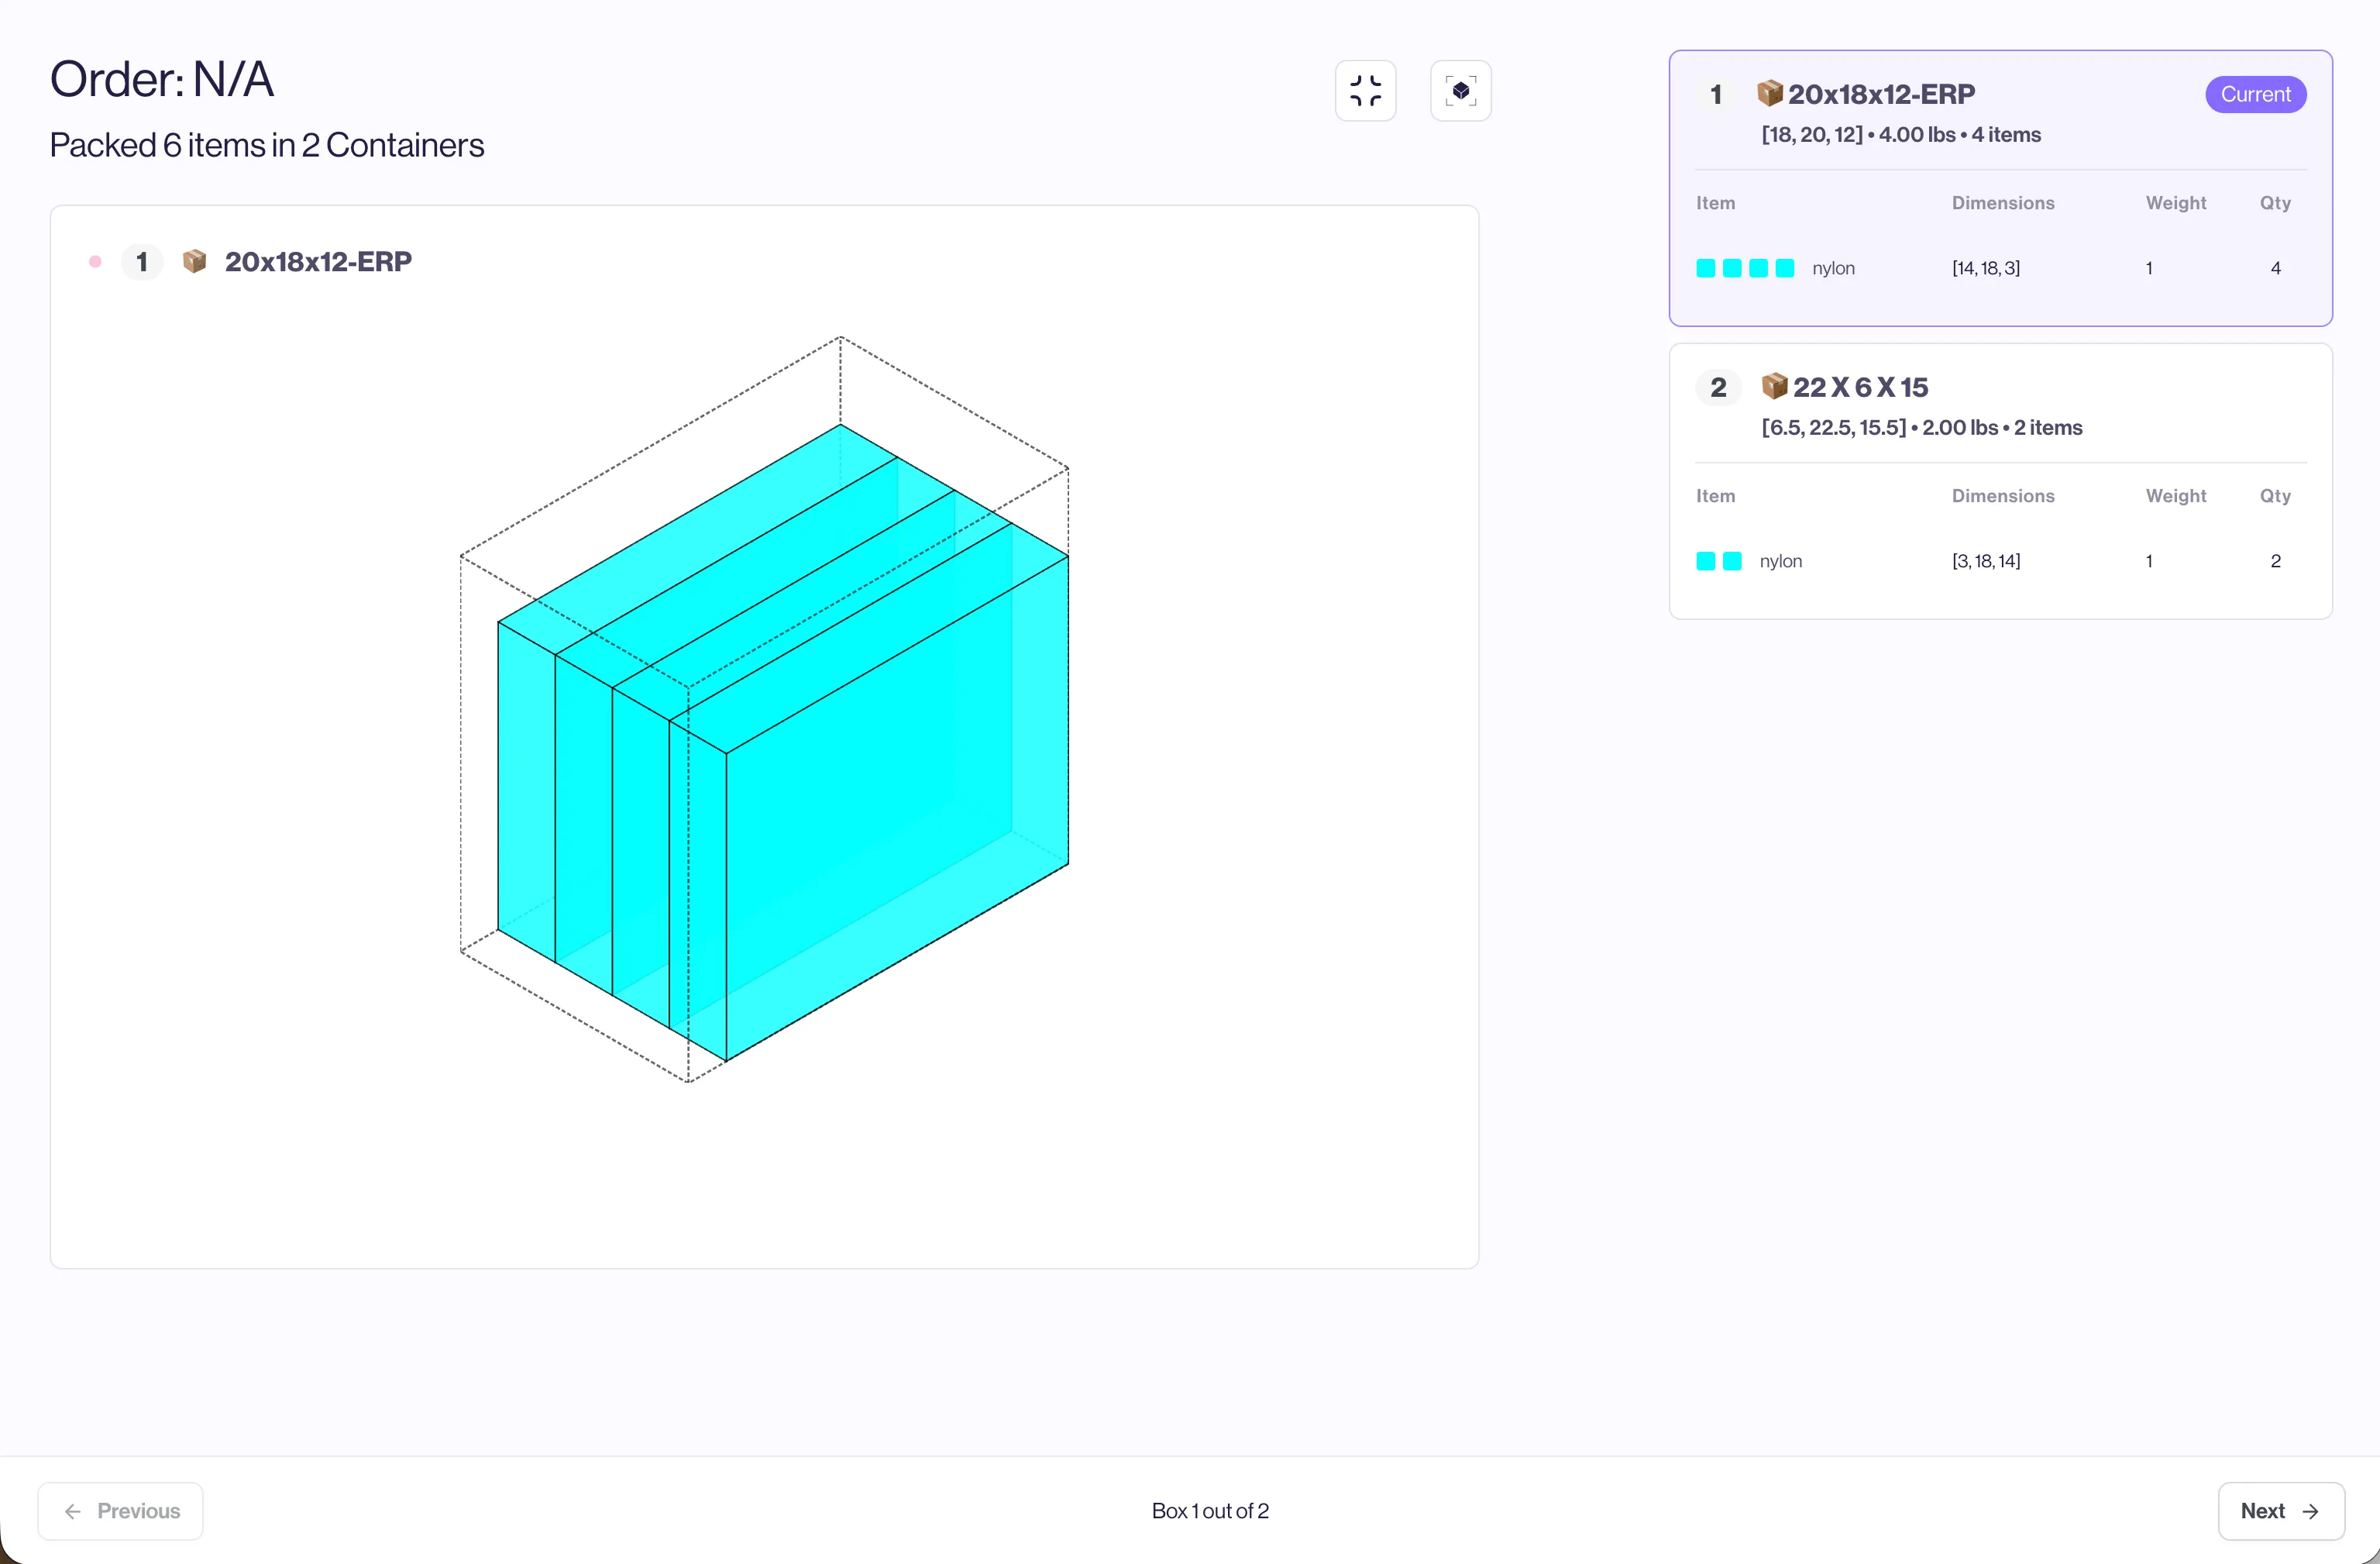This screenshot has height=1564, width=2380.
Task: Click the Dimensions column header in container 1
Action: (2002, 203)
